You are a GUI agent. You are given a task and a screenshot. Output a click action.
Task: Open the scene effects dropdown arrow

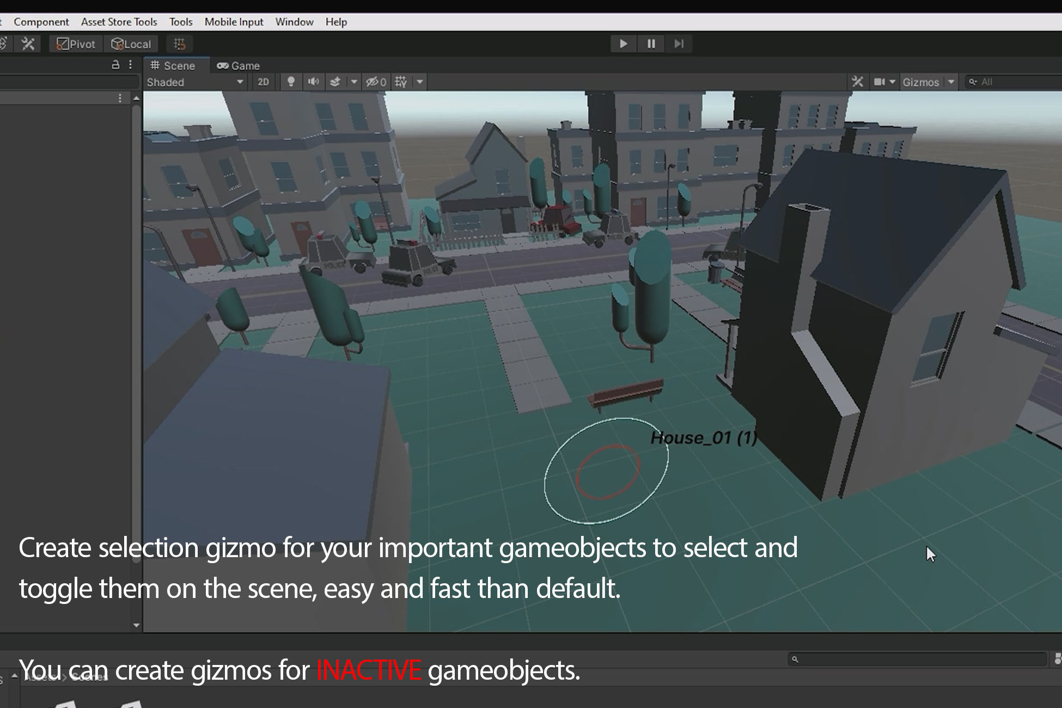(355, 82)
